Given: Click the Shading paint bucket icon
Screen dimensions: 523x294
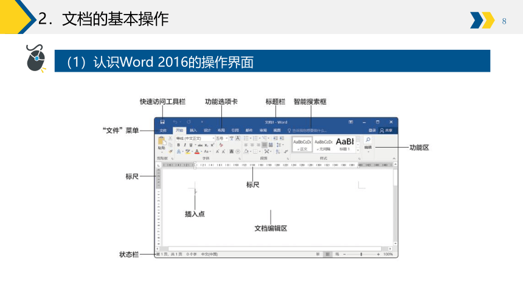Looking at the screenshot, I should click(246, 151).
